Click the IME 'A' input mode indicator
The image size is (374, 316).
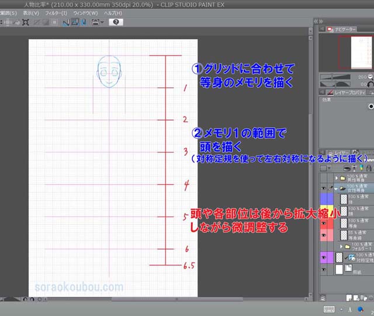point(349,310)
